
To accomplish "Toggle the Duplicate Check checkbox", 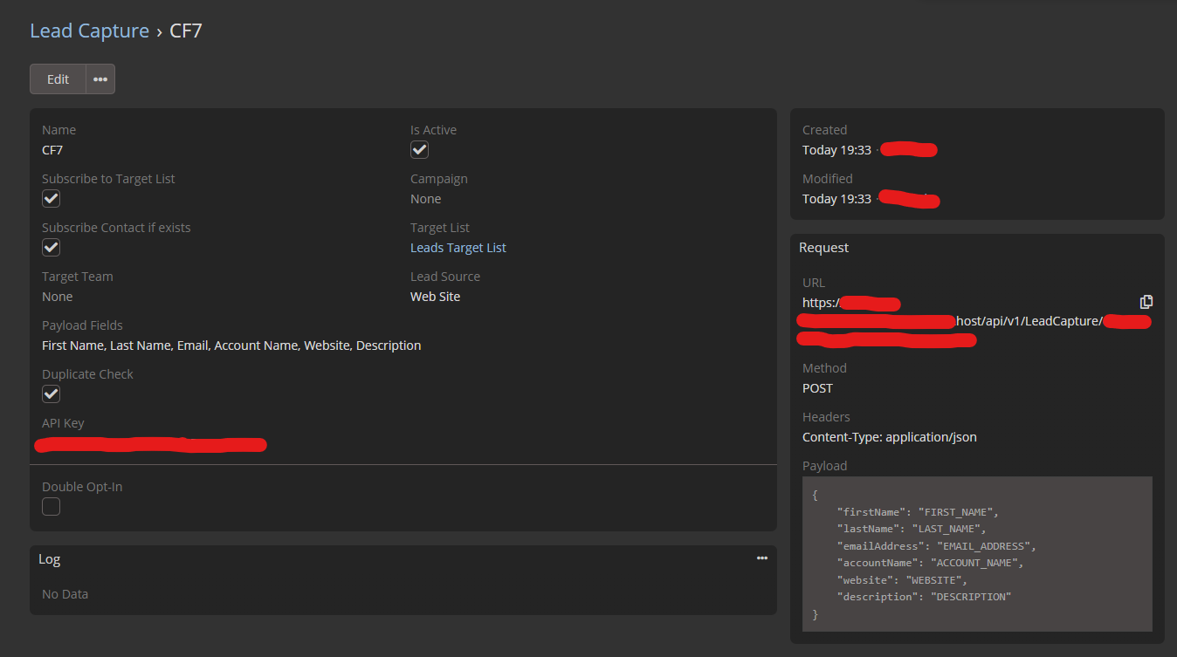I will click(52, 394).
